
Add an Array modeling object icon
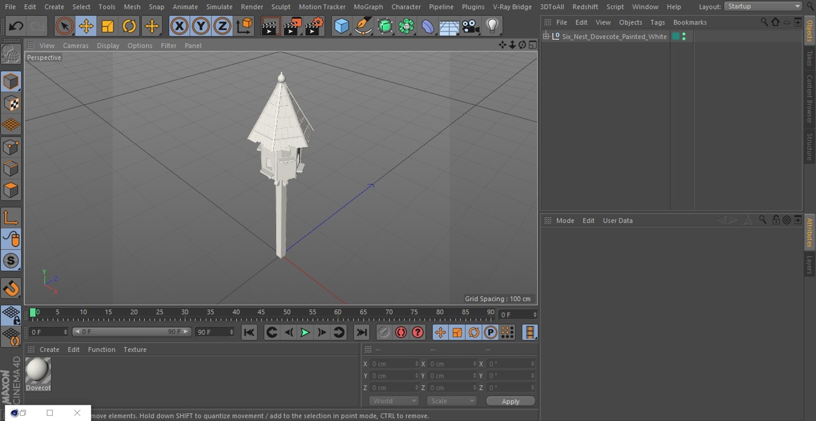pos(406,26)
